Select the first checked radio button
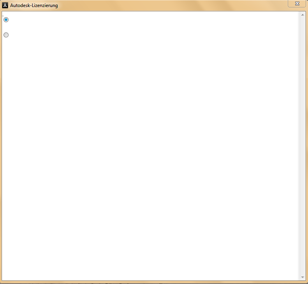This screenshot has width=308, height=284. pos(6,20)
